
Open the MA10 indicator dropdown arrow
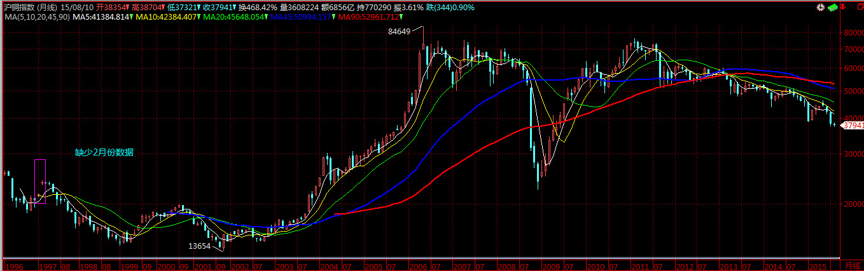[199, 16]
